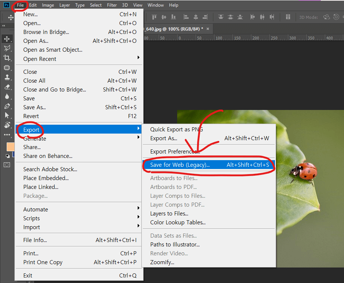Open Export Preferences...
This screenshot has height=283, width=344.
[x=209, y=151]
